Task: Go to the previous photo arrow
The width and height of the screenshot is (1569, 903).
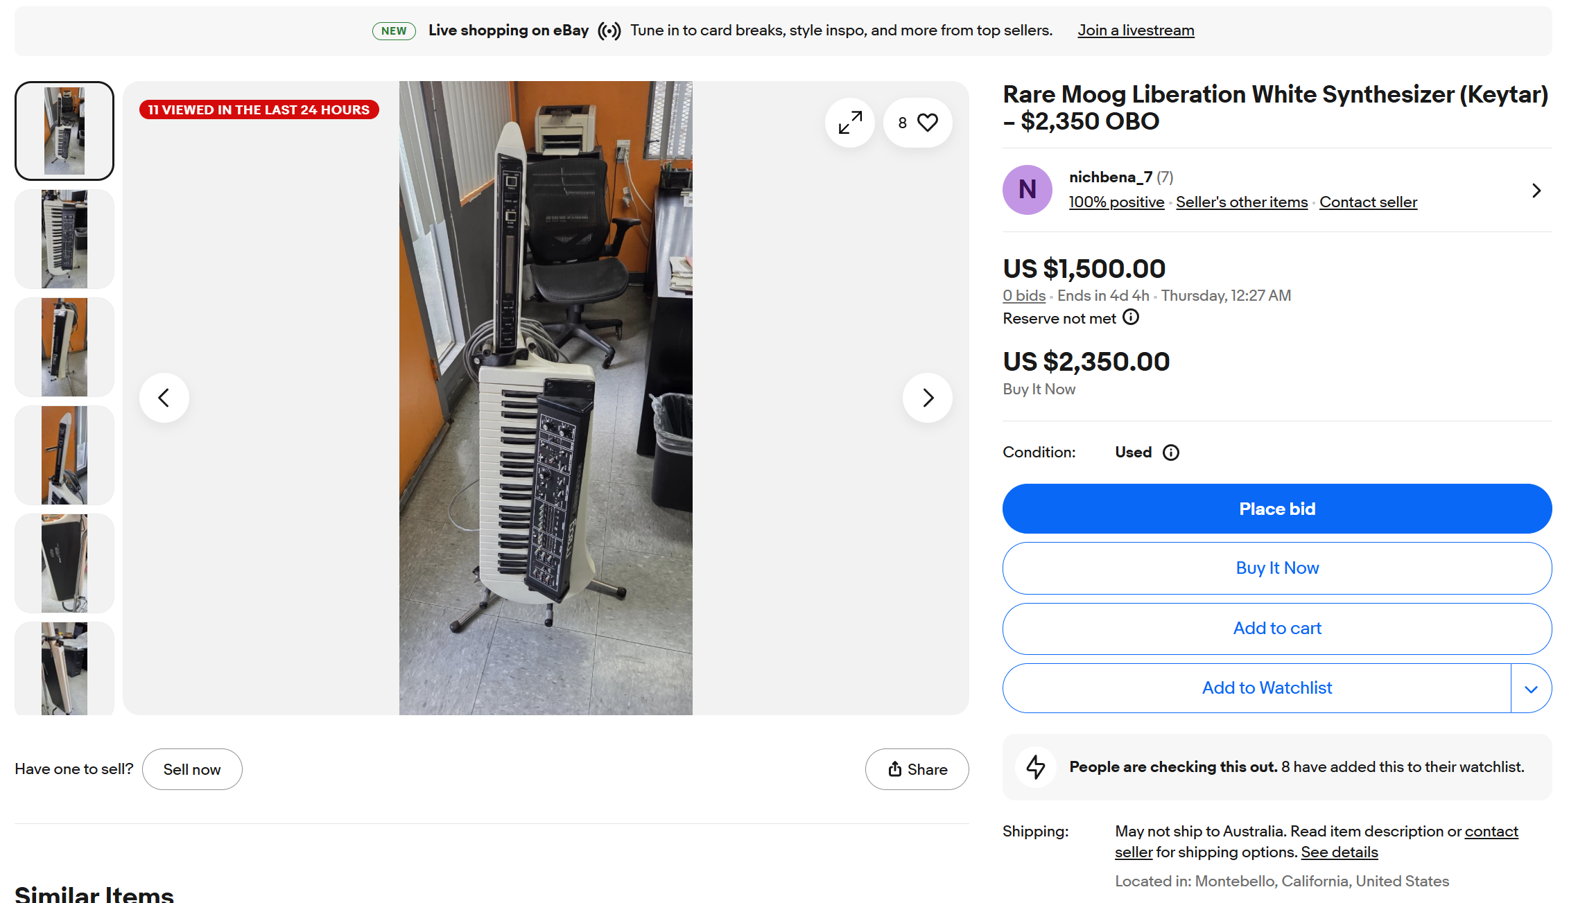Action: (164, 398)
